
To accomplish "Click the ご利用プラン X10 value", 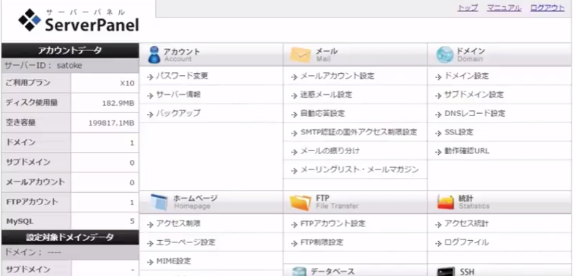I will click(x=127, y=83).
